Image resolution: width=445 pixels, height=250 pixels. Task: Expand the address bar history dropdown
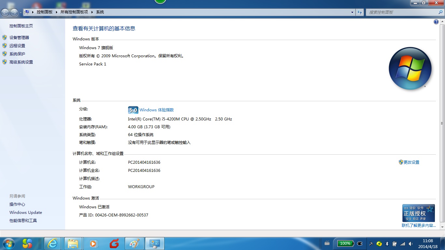coord(352,12)
